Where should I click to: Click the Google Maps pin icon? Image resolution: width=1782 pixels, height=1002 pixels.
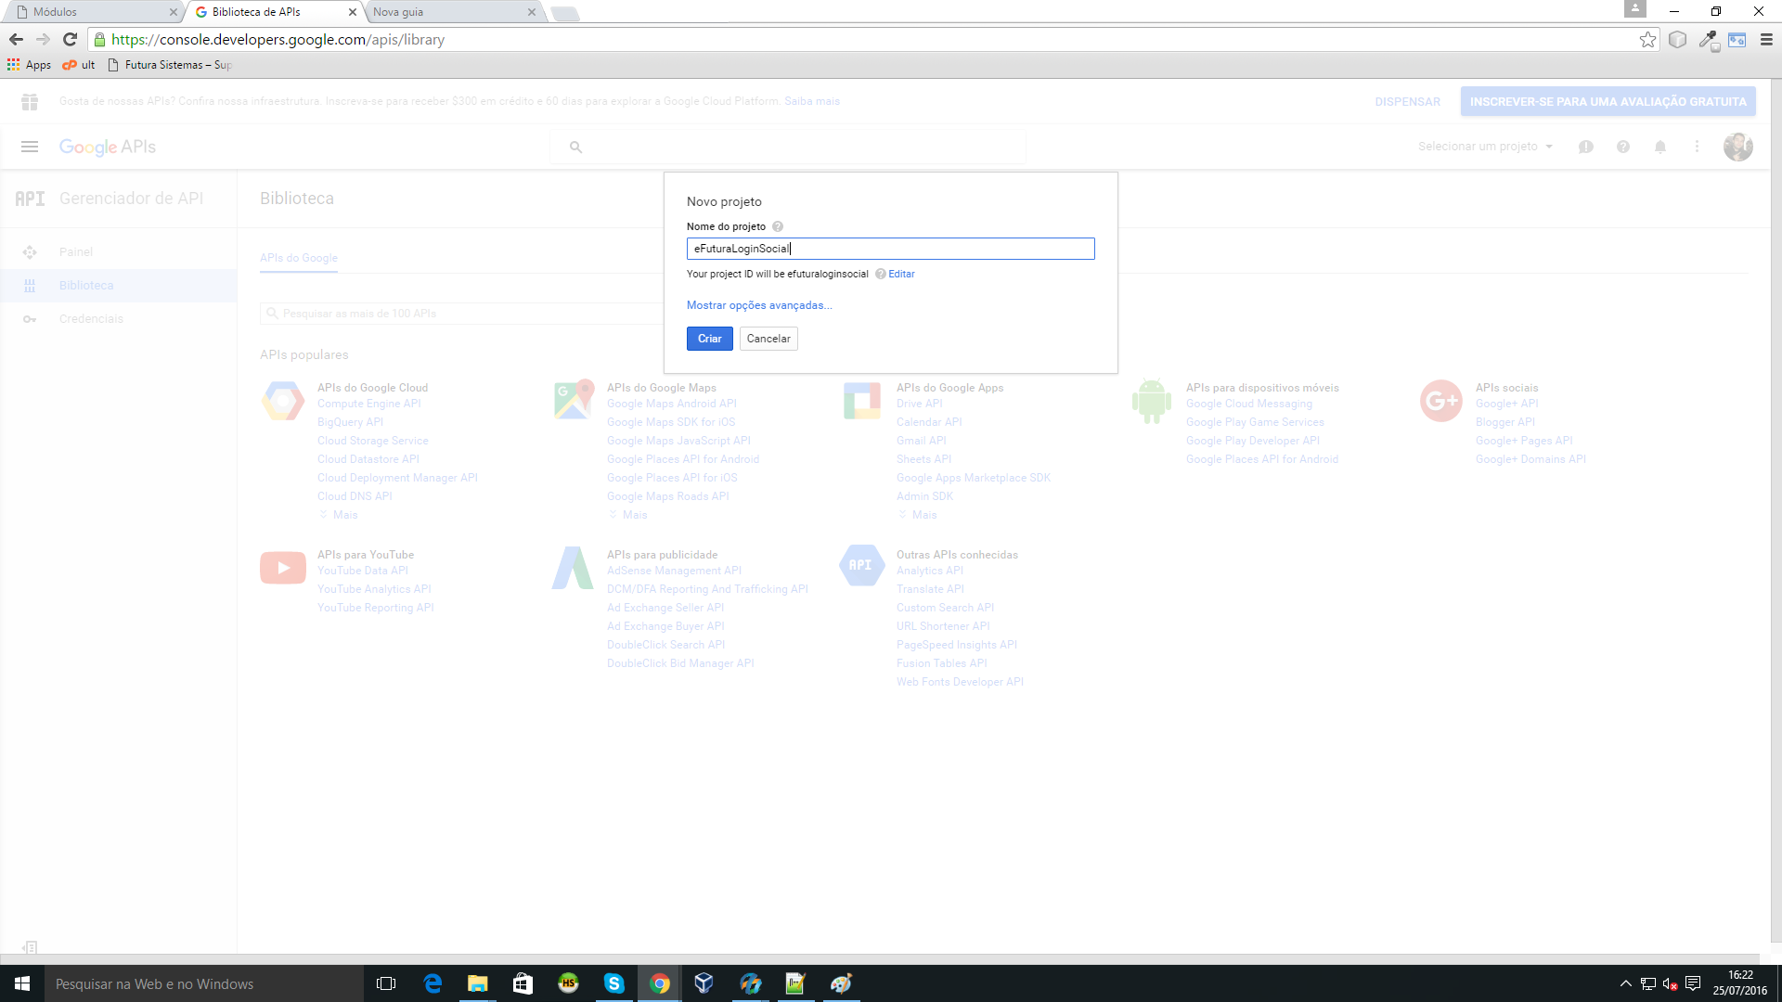[x=574, y=400]
